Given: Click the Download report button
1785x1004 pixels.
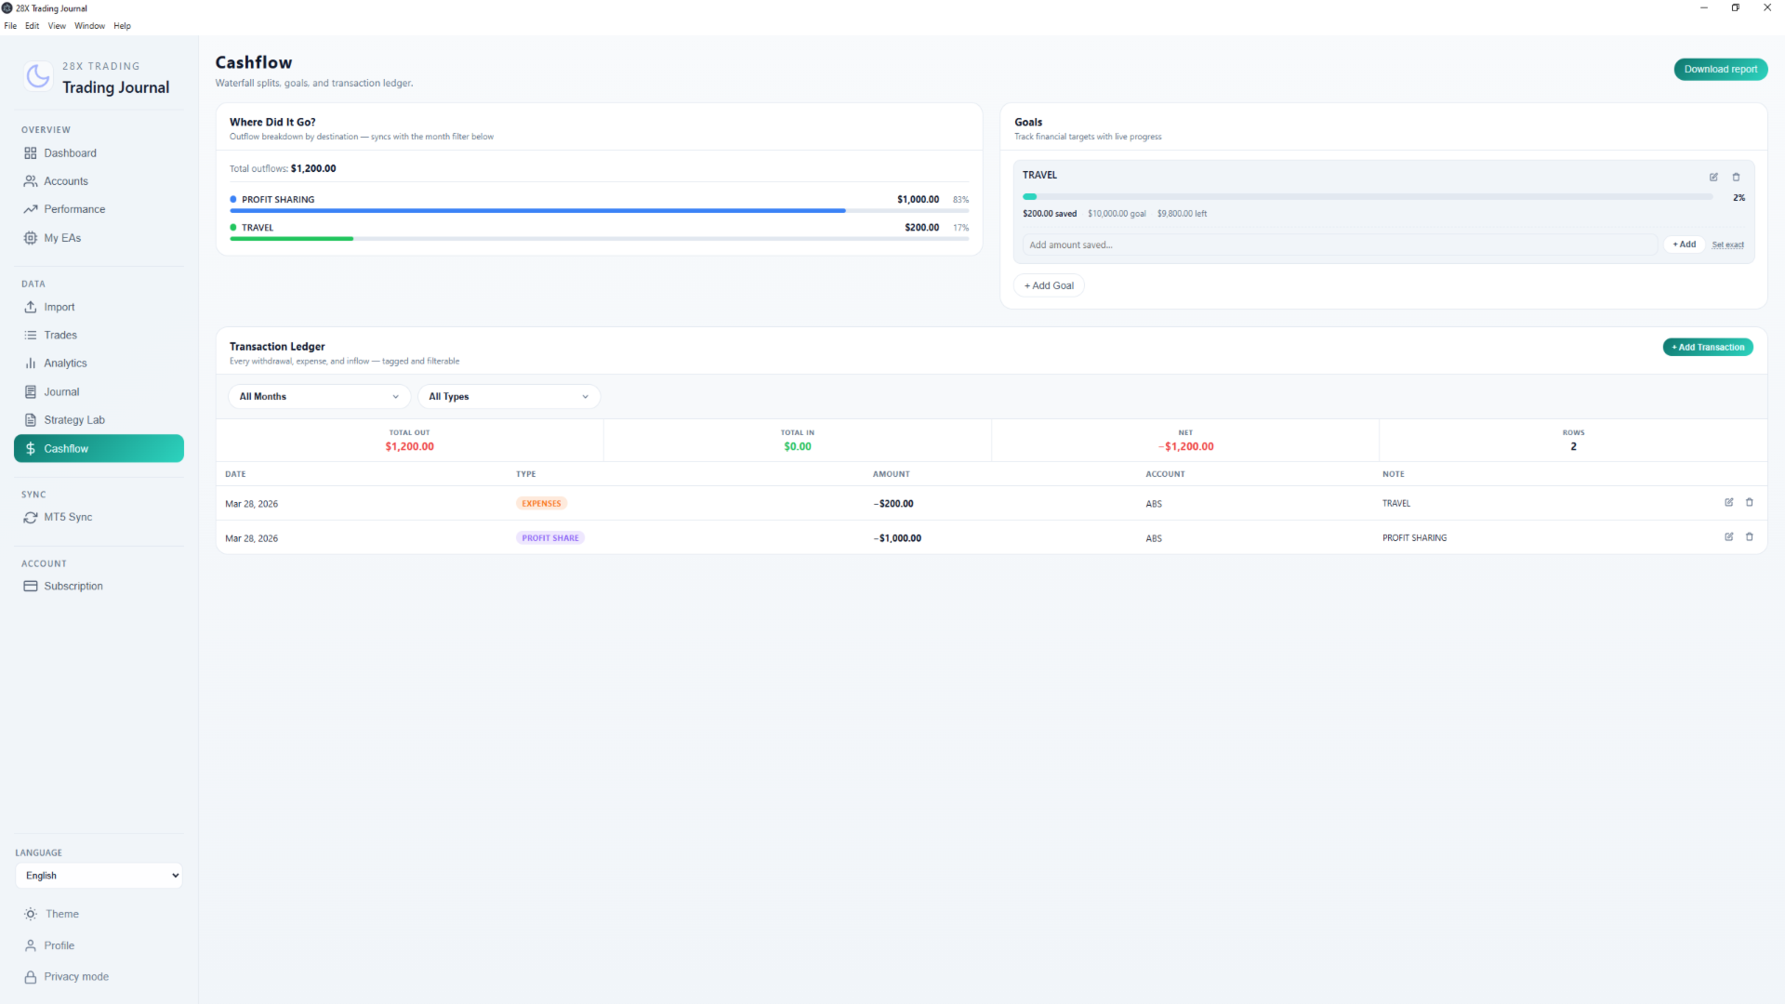Looking at the screenshot, I should click(x=1720, y=70).
